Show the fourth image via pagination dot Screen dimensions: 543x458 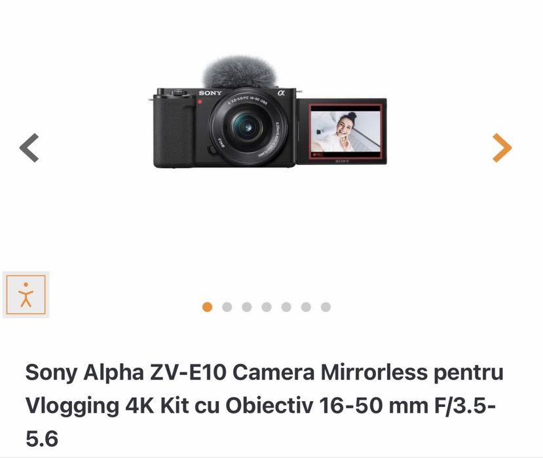pos(267,307)
